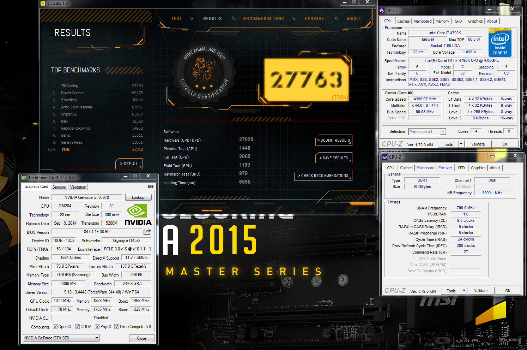The width and height of the screenshot is (527, 350).
Task: Select the Graphics Card tab in GPU-Z
Action: click(36, 186)
